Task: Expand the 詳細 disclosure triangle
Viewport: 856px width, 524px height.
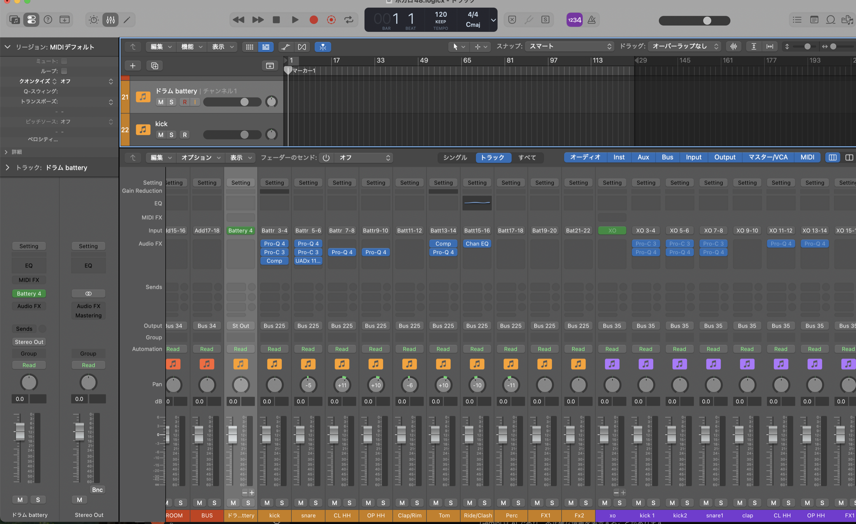Action: (x=6, y=152)
